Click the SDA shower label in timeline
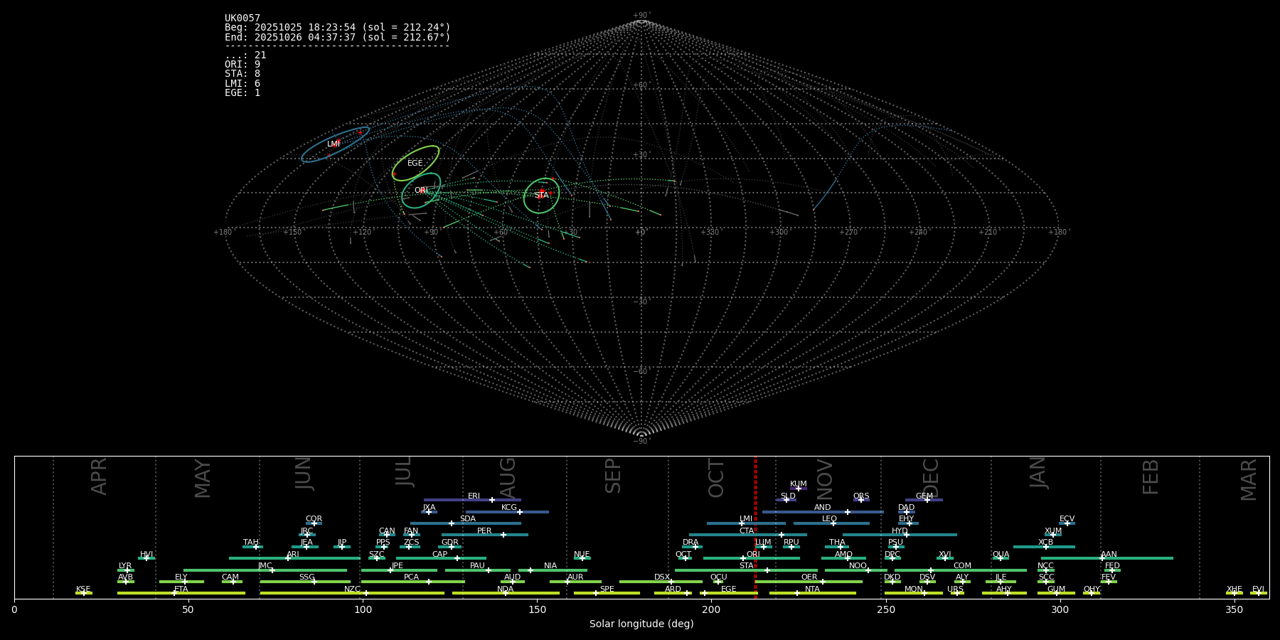 click(x=468, y=519)
